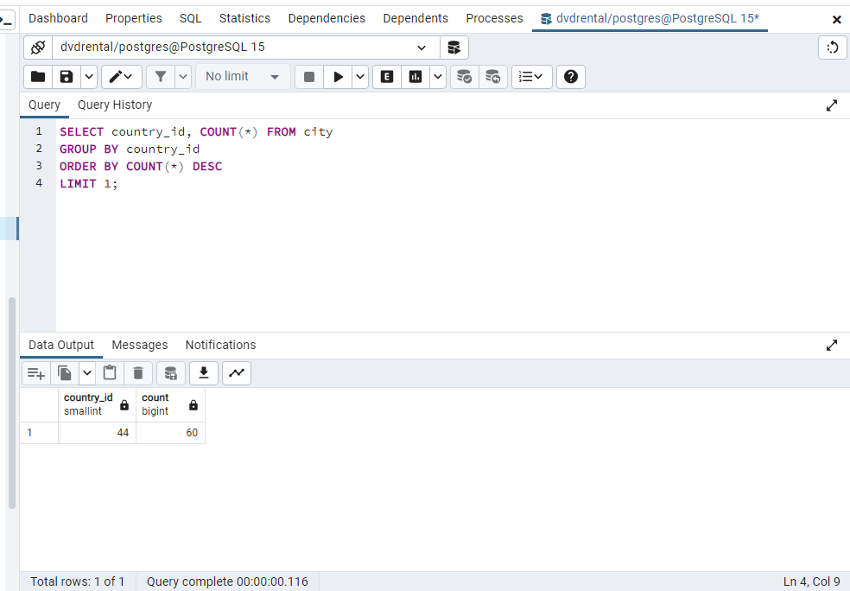
Task: Open the row limit dropdown
Action: tap(242, 76)
